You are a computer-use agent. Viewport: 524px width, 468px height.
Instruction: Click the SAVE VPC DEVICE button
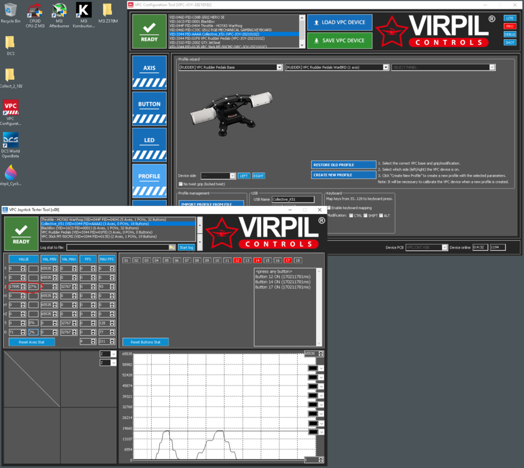(x=339, y=40)
